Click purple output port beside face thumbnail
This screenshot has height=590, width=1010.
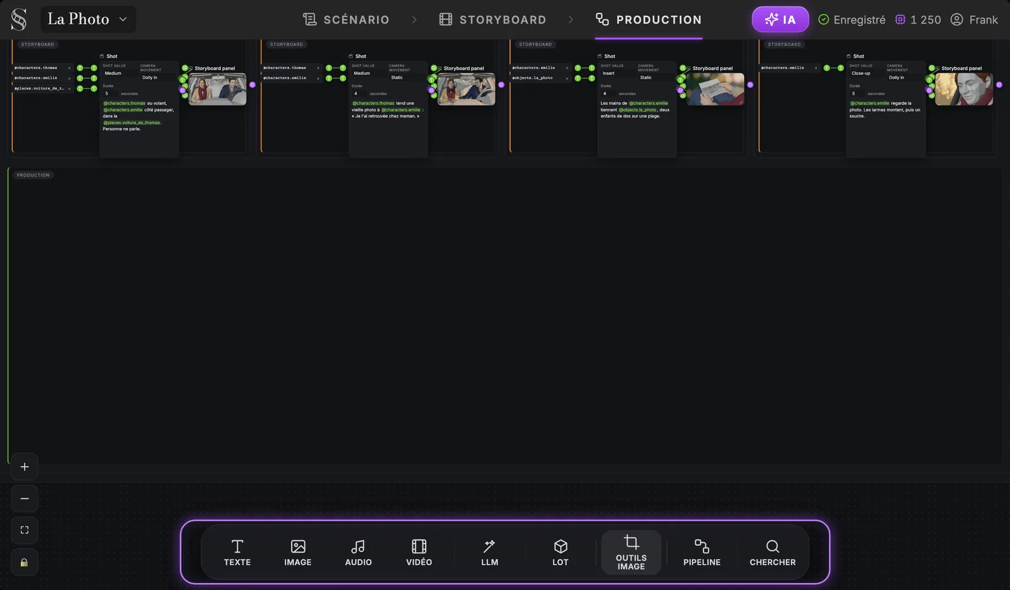pos(999,85)
